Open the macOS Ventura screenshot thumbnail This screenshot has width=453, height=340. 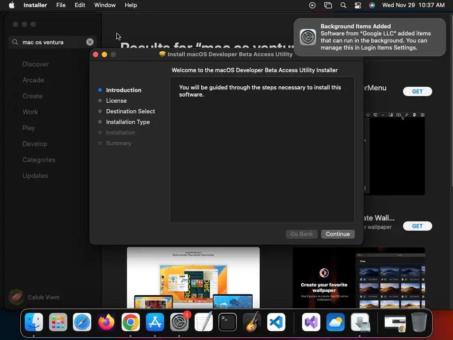click(193, 278)
